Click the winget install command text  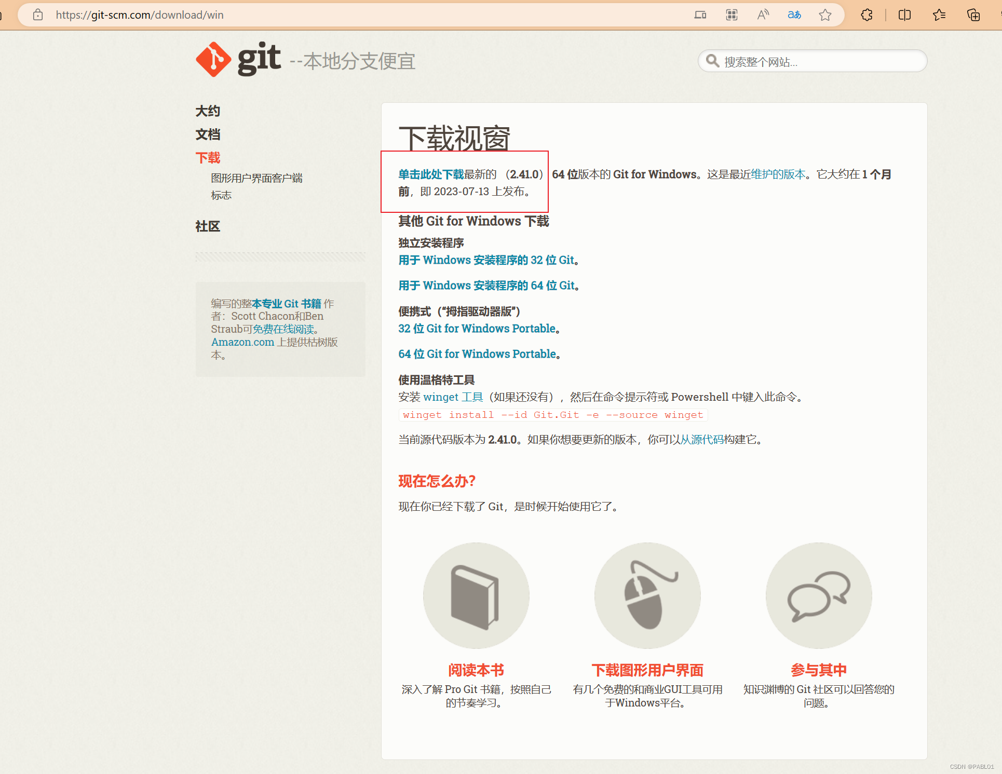(553, 415)
